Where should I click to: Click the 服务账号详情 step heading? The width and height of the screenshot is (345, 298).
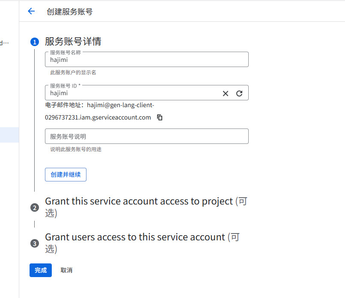pyautogui.click(x=73, y=41)
